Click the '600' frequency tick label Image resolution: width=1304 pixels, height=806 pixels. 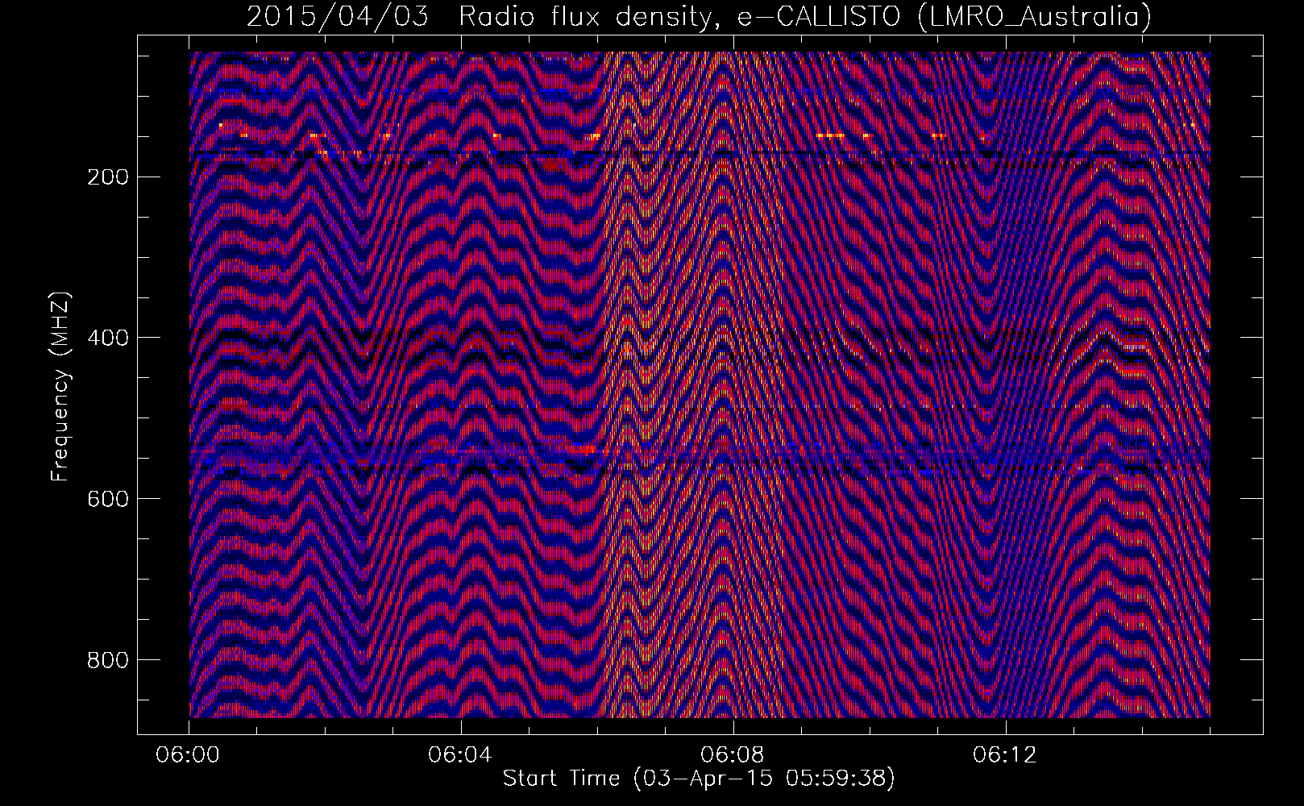click(x=107, y=499)
